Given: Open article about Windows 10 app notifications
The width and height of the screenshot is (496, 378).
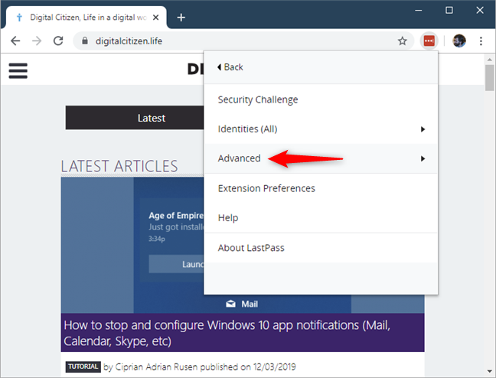Looking at the screenshot, I should tap(227, 333).
